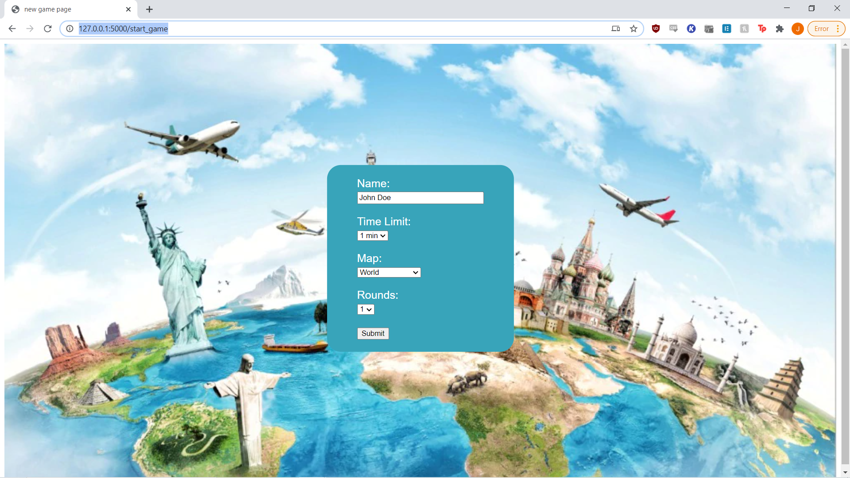850x478 pixels.
Task: Click the orange J profile avatar
Action: tap(797, 29)
